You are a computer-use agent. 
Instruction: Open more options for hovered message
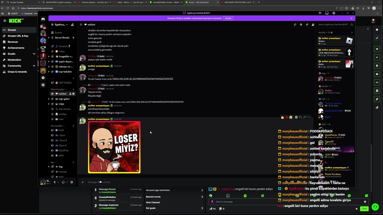309,117
